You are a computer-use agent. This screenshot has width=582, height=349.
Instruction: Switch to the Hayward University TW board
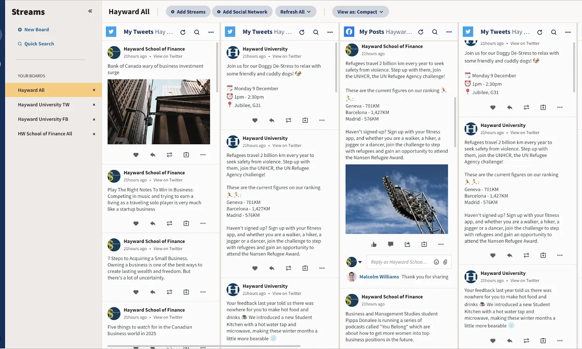pos(44,104)
